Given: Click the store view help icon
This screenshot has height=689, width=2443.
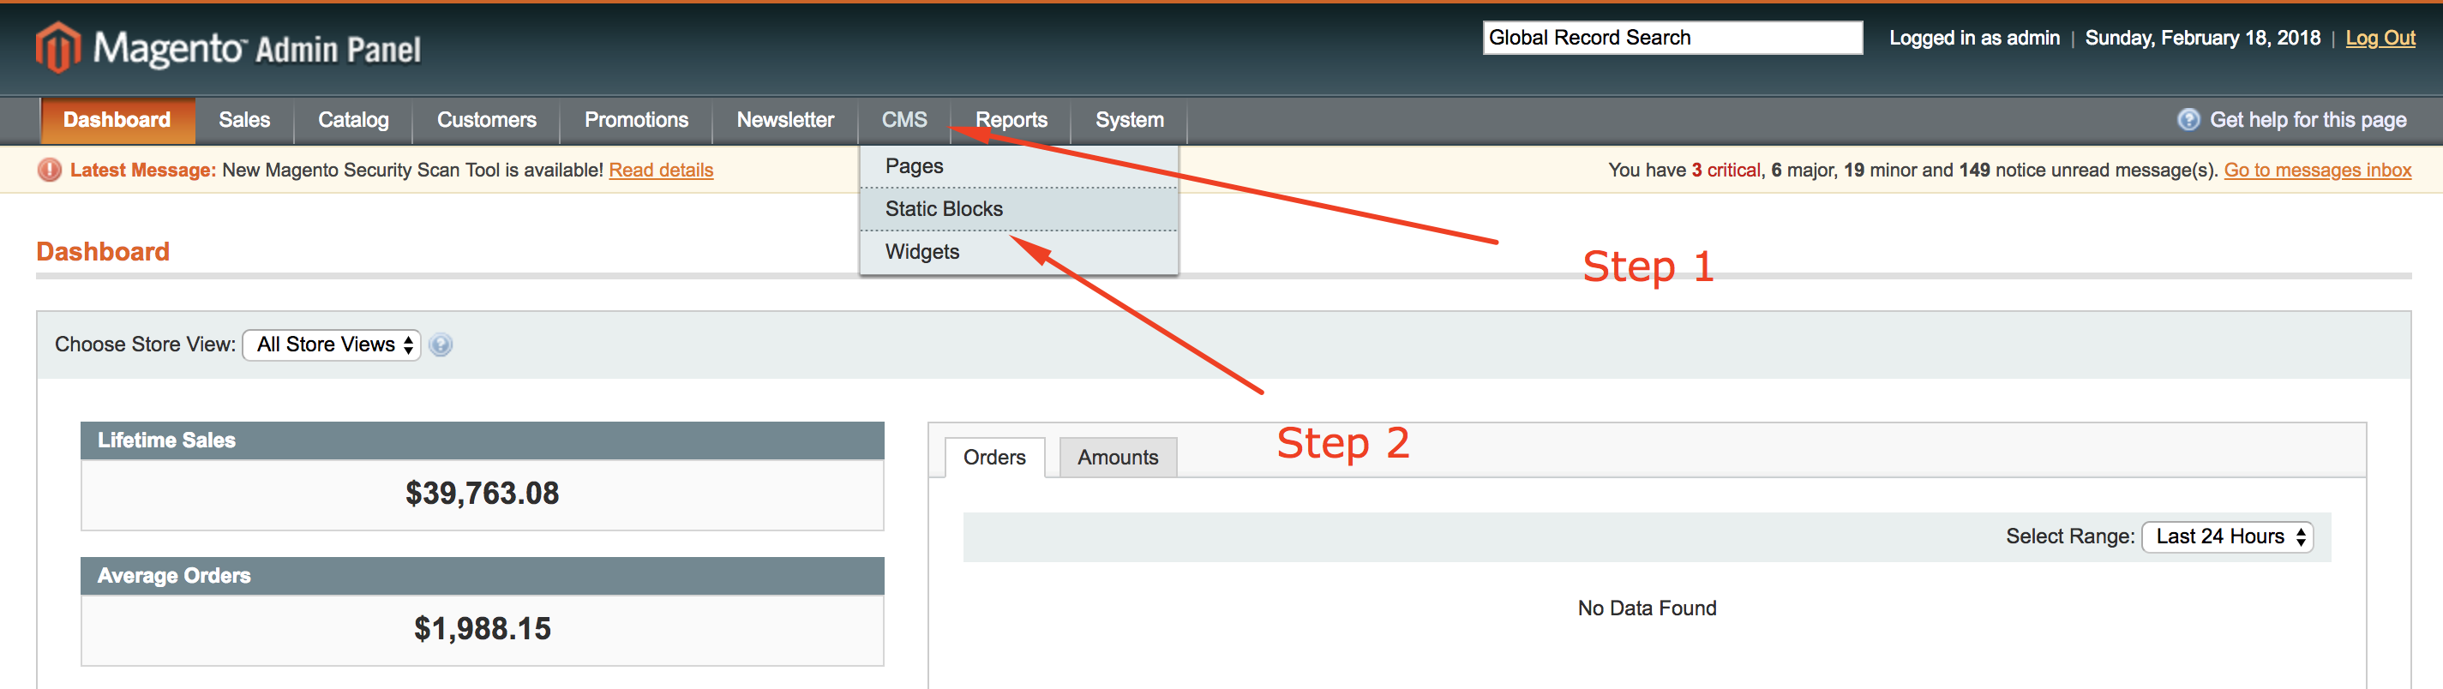Looking at the screenshot, I should [440, 345].
